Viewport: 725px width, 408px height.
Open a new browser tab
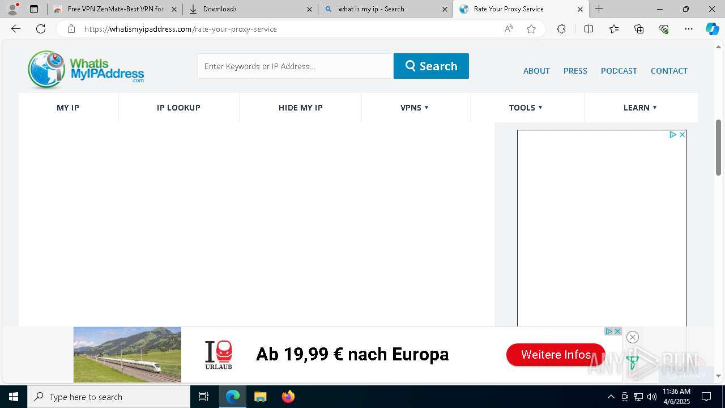[x=599, y=9]
